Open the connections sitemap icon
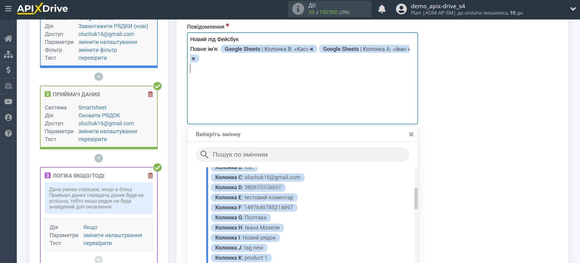This screenshot has height=263, width=580. point(8,54)
